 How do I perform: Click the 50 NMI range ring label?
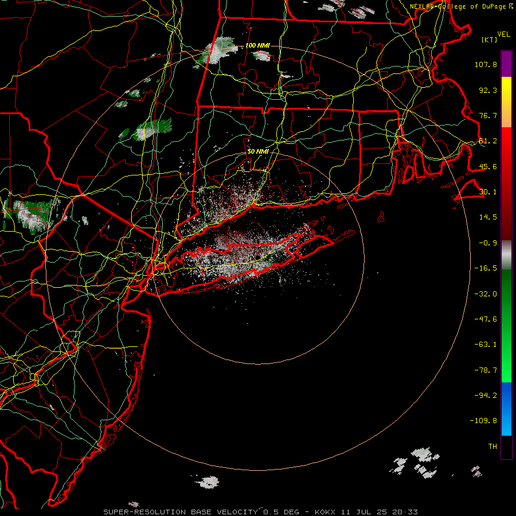tap(258, 151)
